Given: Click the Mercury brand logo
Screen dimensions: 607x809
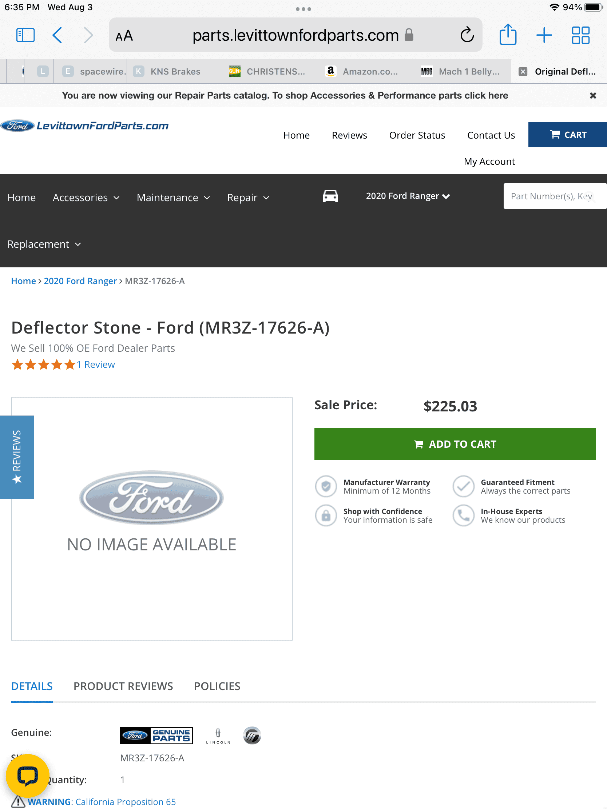Looking at the screenshot, I should pos(252,735).
